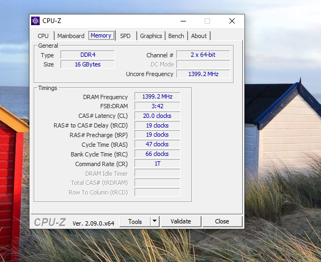This screenshot has height=262, width=321.
Task: Click the Uncore Frequency value 1399.2 MHz
Action: [x=203, y=74]
